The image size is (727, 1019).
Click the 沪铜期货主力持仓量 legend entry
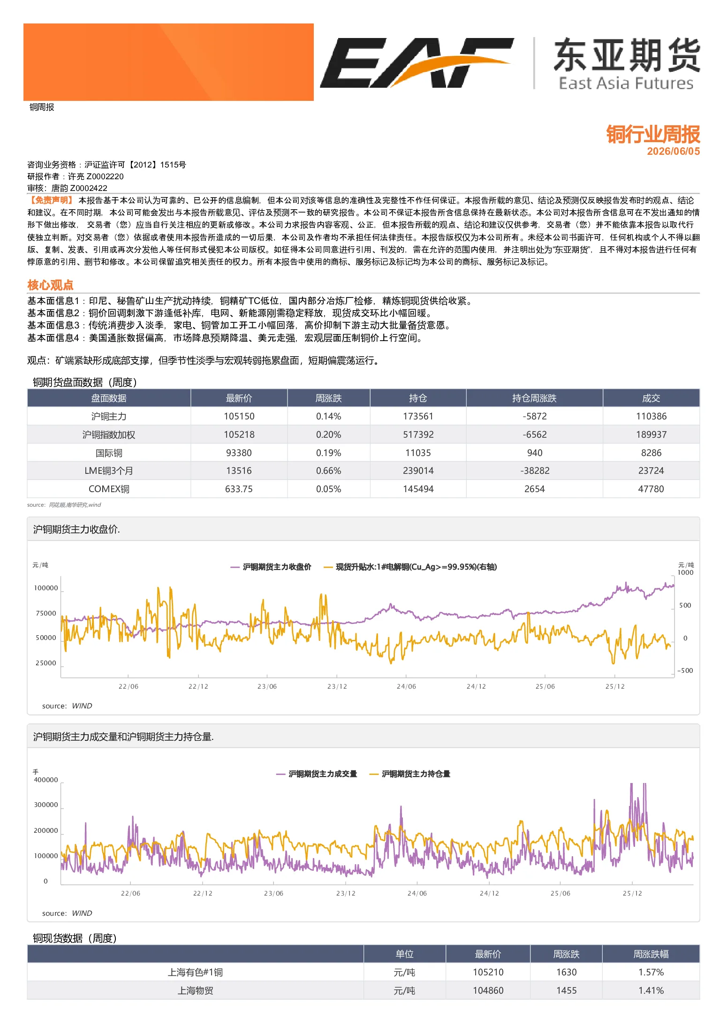click(x=410, y=774)
